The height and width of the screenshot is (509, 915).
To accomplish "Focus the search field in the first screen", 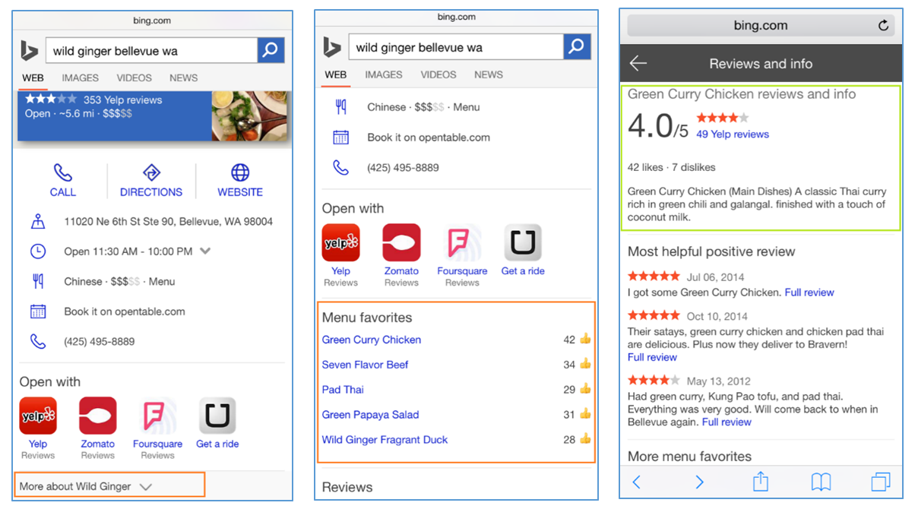I will [x=151, y=51].
